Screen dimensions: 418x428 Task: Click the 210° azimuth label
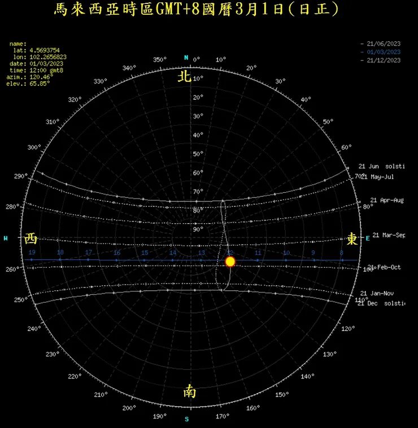pos(101,395)
